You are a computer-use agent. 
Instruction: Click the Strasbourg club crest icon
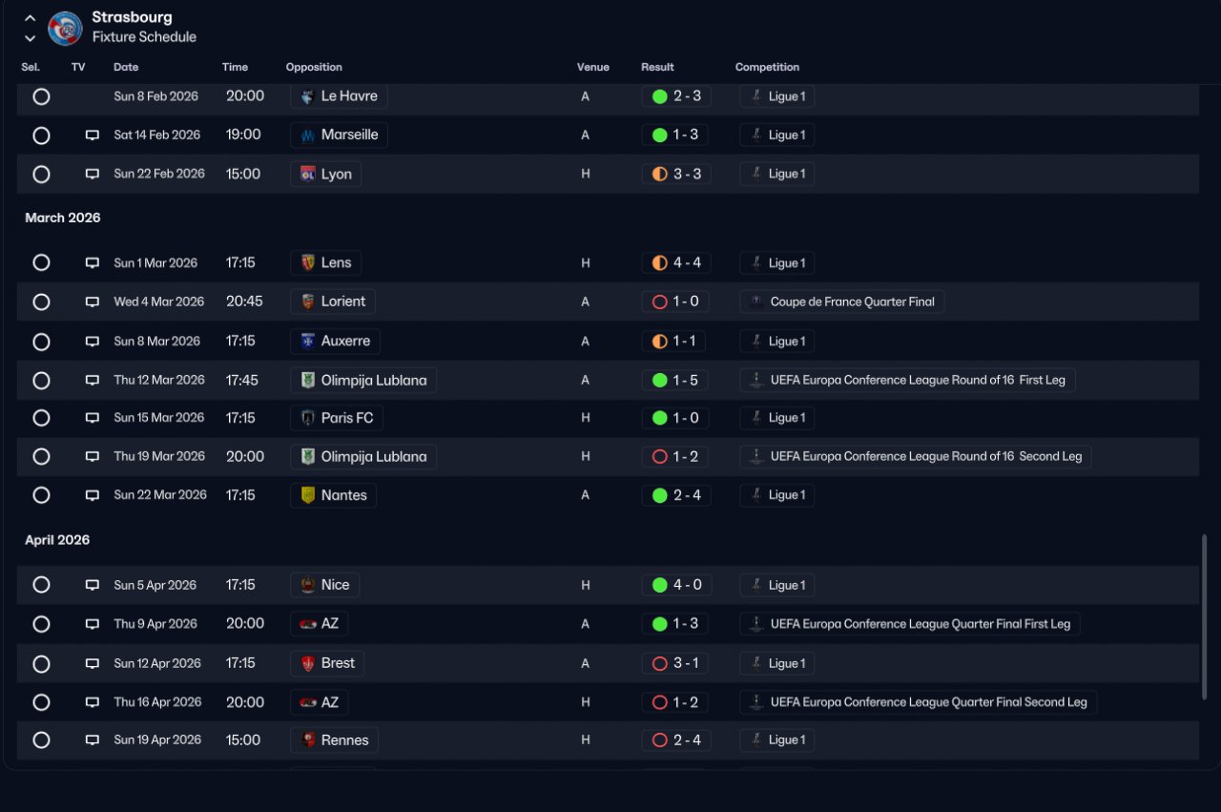(x=65, y=29)
